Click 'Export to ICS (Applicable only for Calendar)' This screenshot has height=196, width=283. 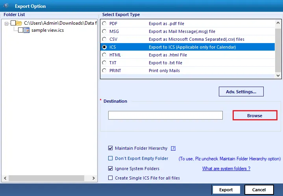(192, 47)
